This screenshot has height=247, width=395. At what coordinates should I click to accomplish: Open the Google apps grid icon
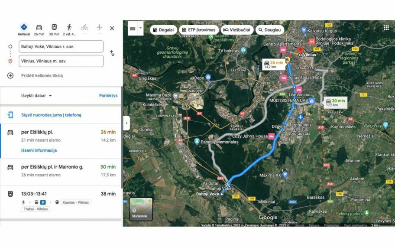[386, 28]
